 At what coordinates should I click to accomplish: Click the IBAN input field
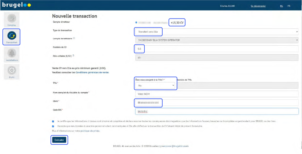[216, 102]
